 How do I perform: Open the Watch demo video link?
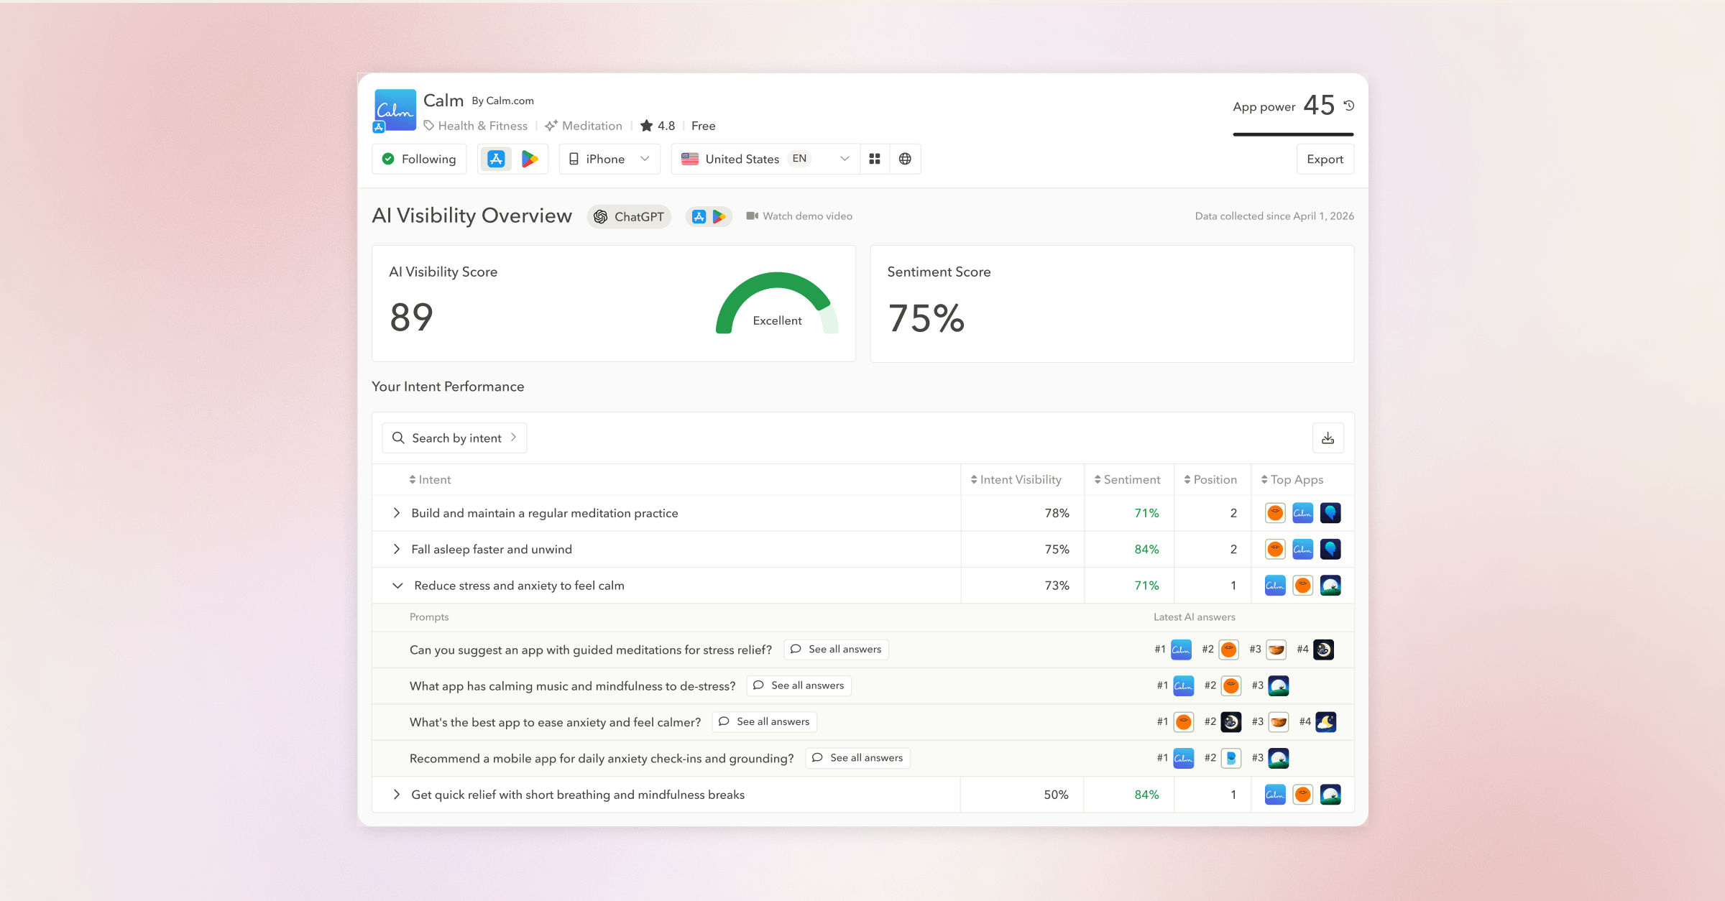799,216
